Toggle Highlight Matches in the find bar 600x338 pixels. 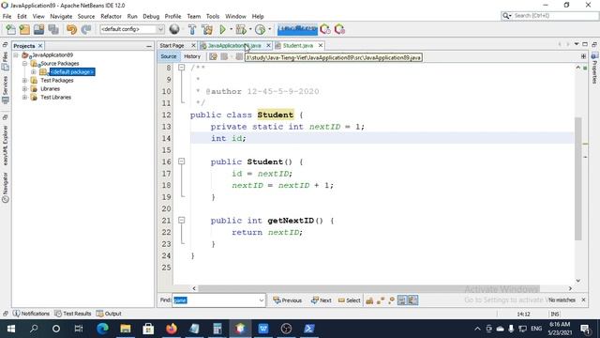click(402, 300)
